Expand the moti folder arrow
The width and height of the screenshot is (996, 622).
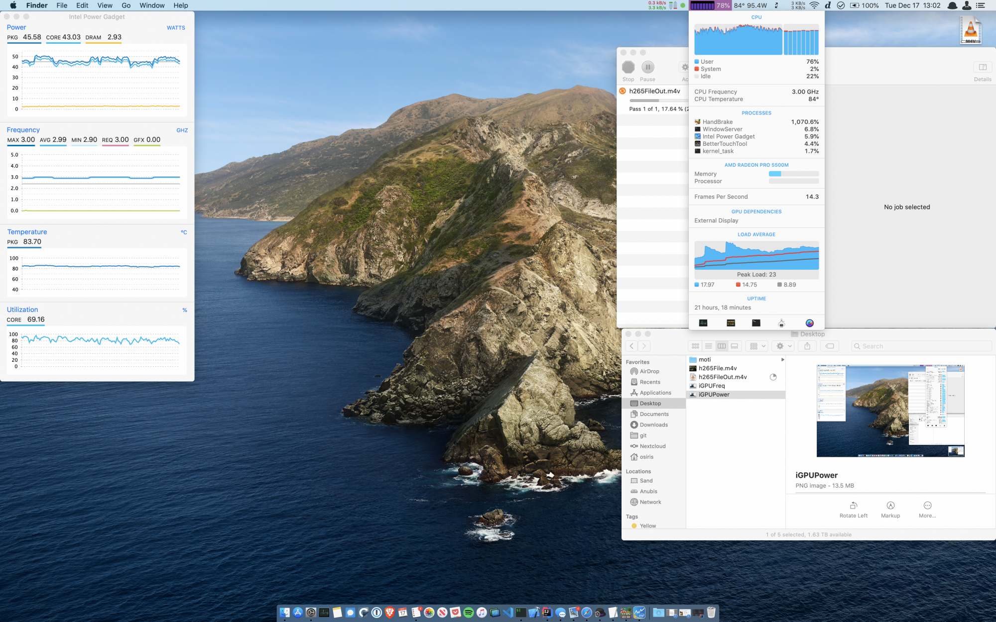click(x=782, y=359)
